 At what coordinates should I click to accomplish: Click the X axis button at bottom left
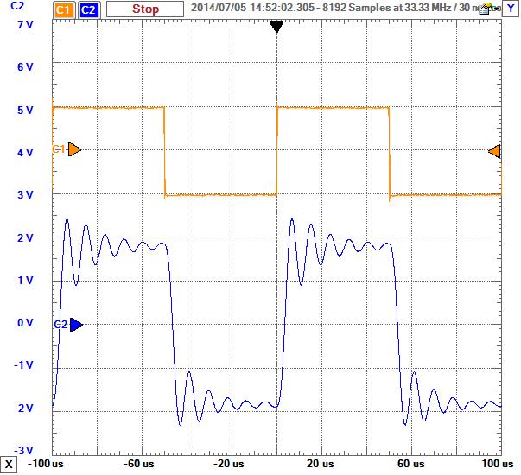click(8, 466)
